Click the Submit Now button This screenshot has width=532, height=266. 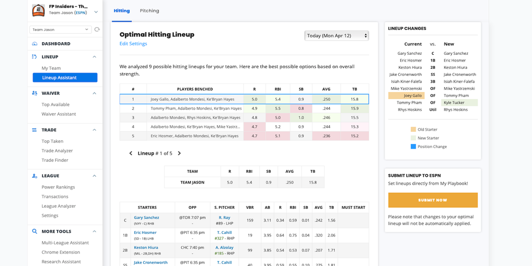tap(433, 200)
